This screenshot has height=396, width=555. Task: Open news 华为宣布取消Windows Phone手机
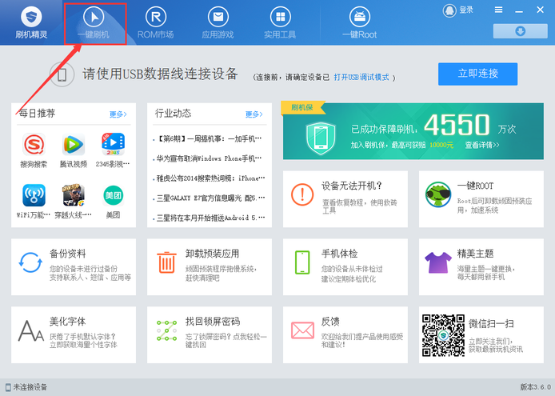tap(209, 158)
